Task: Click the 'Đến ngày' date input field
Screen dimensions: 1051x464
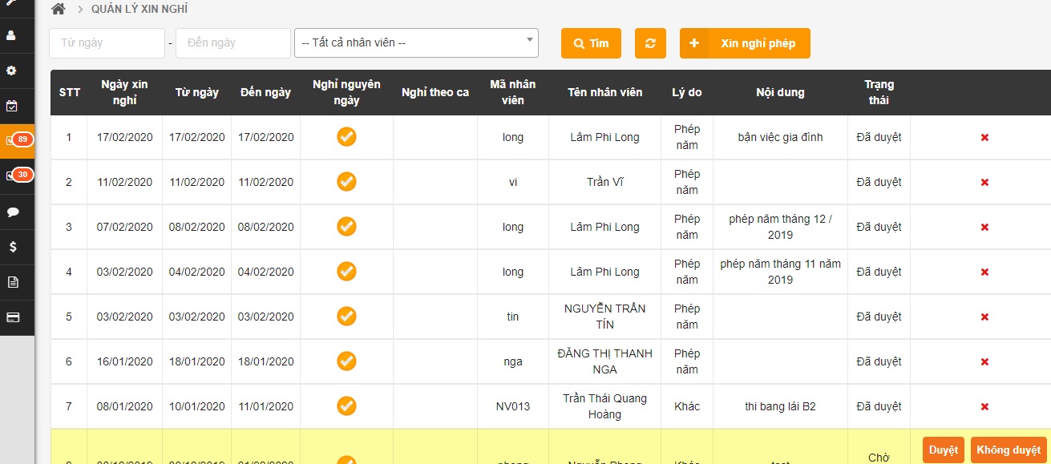Action: pyautogui.click(x=233, y=43)
